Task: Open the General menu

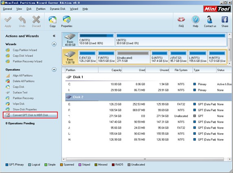Action: 7,9
